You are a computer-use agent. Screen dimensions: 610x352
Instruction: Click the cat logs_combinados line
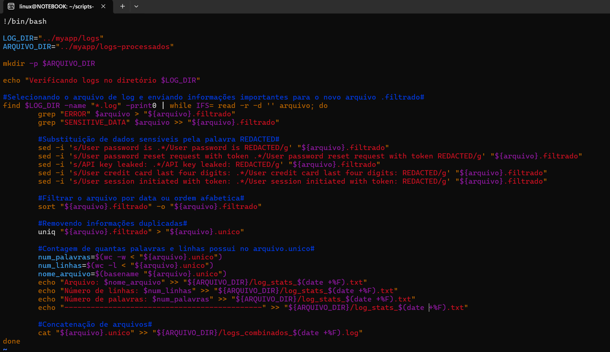coord(200,333)
